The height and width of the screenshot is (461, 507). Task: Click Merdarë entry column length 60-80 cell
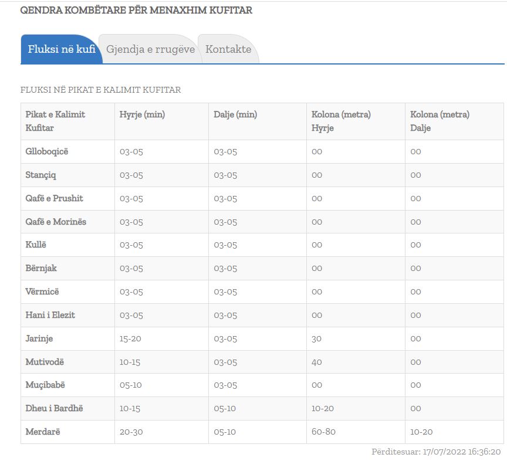click(x=323, y=432)
